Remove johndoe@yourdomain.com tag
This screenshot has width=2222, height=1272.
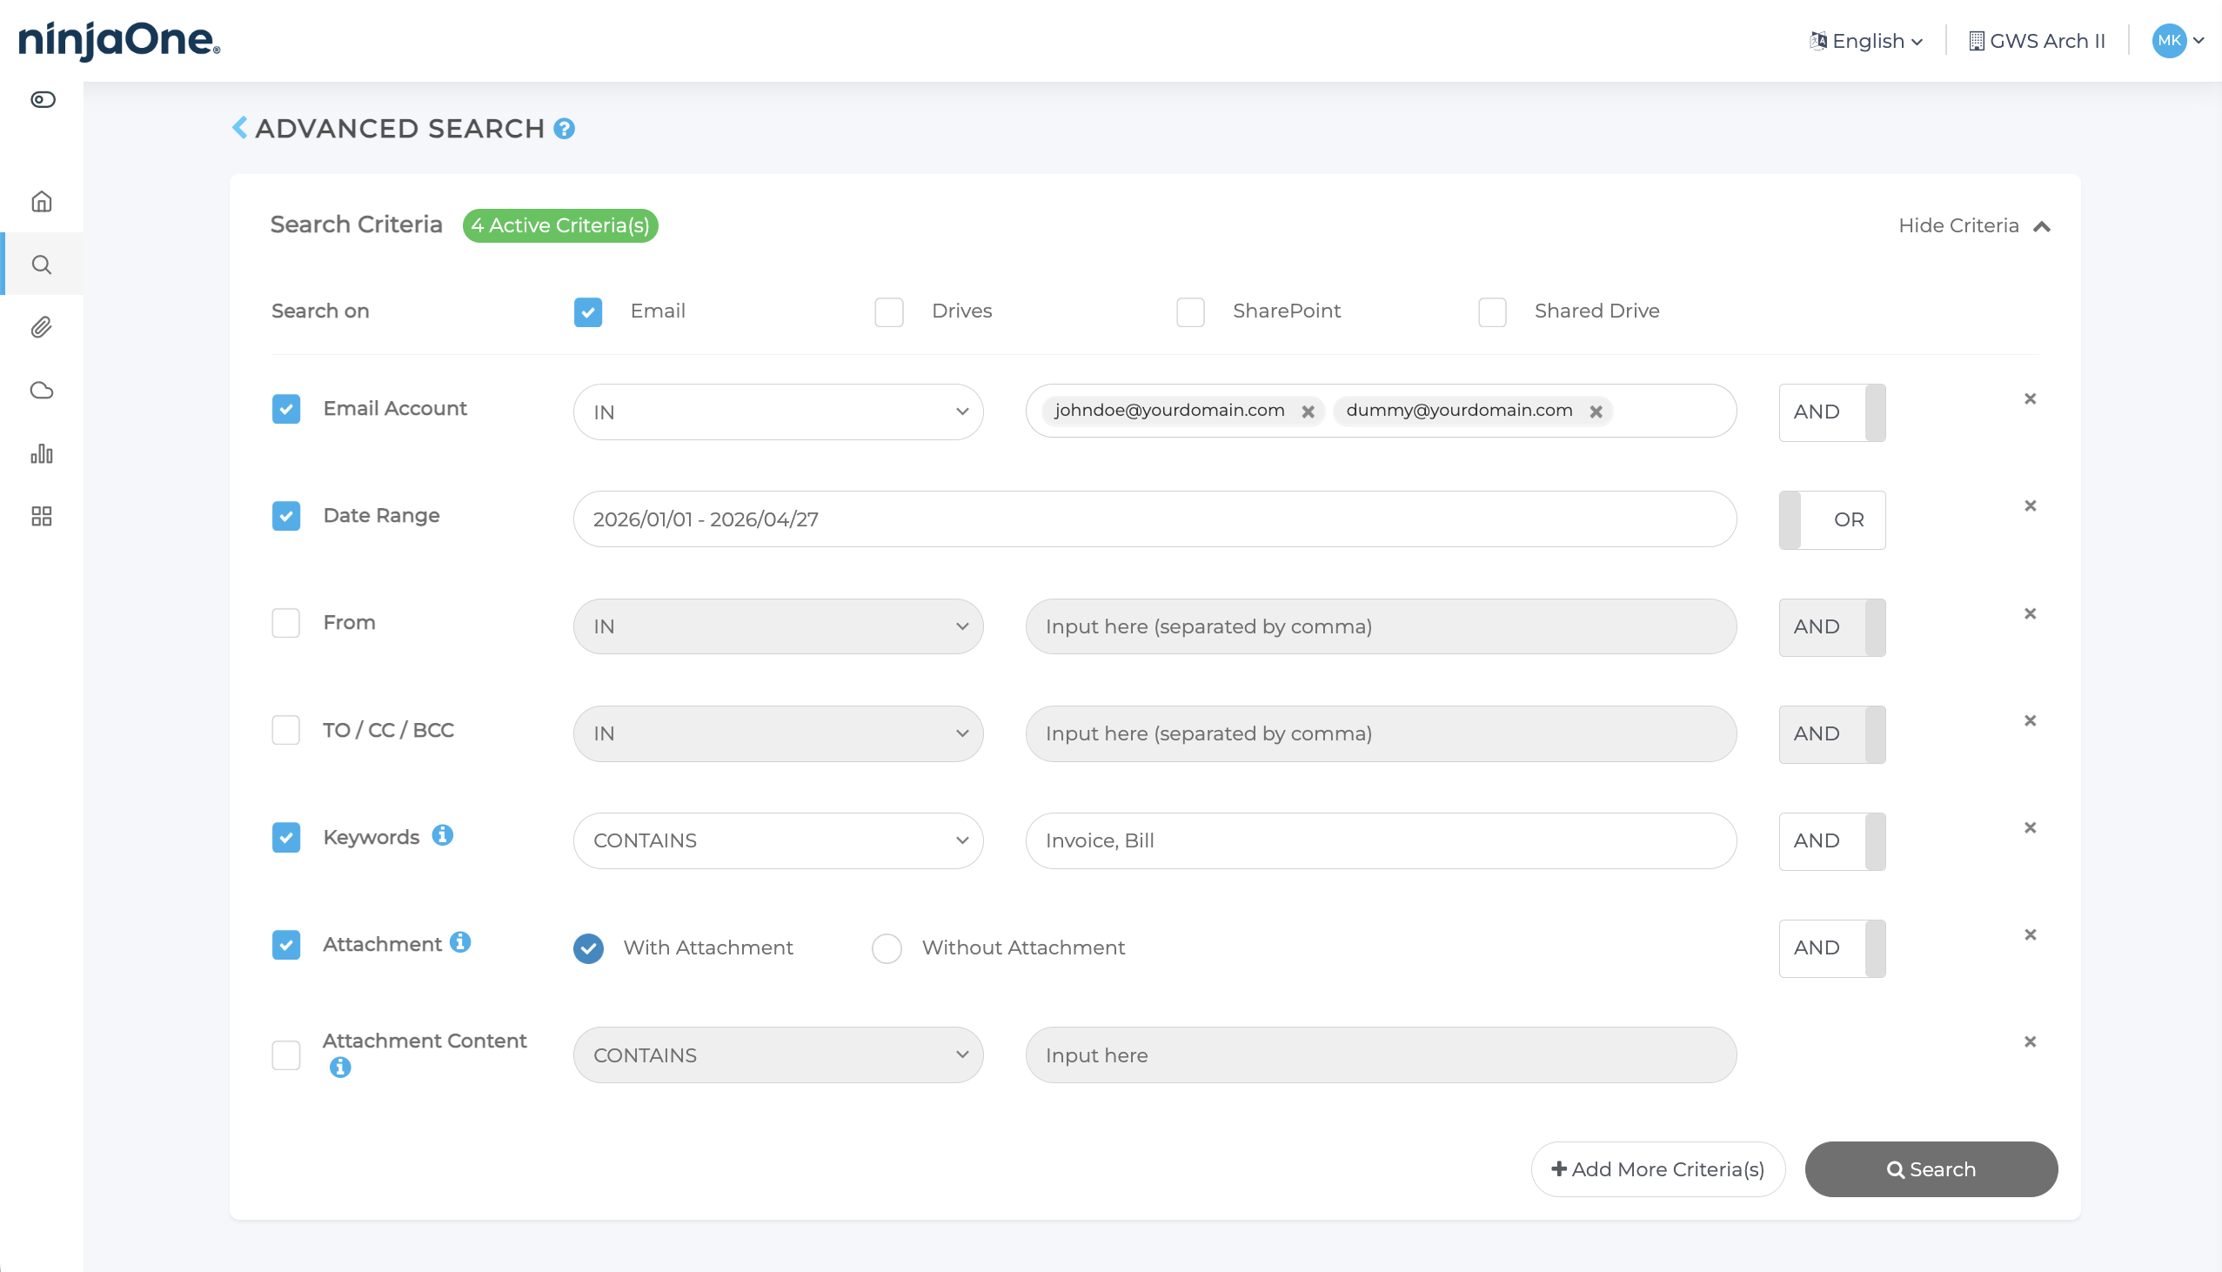(x=1308, y=412)
